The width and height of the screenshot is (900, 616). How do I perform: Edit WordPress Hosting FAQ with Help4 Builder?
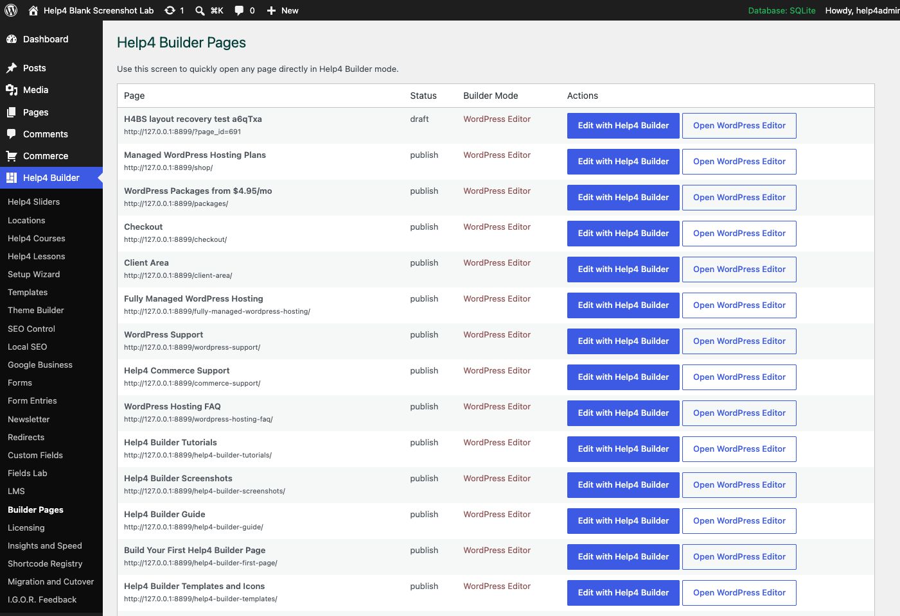pos(623,413)
